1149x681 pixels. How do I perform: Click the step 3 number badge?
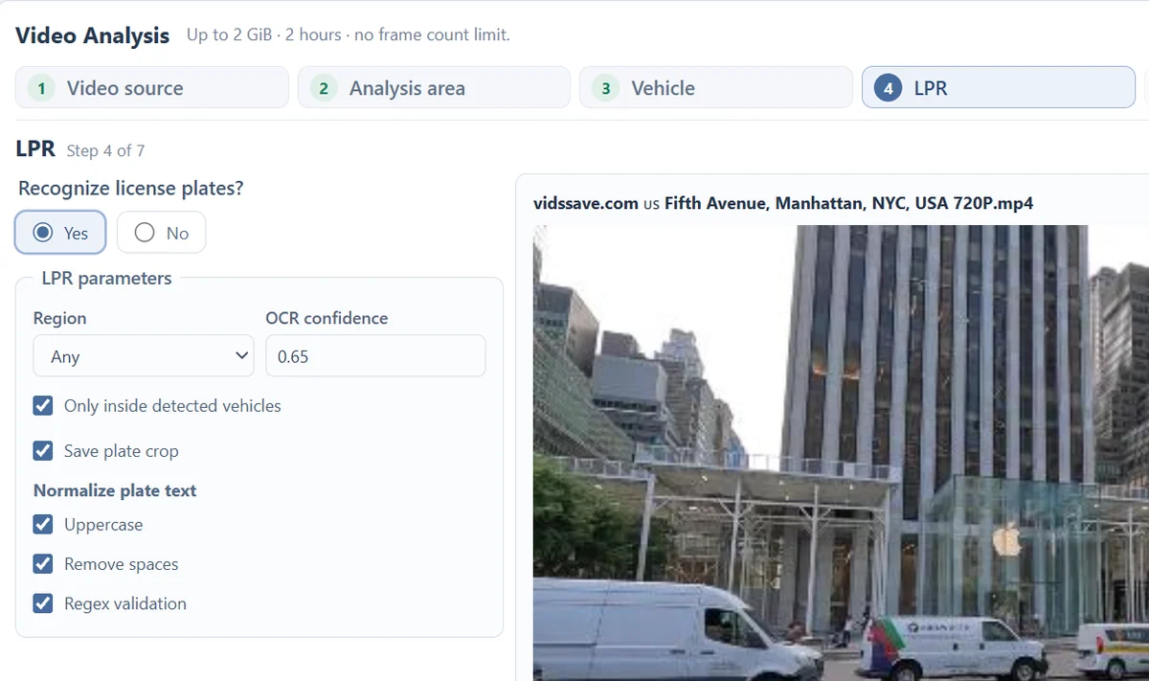[x=605, y=88]
